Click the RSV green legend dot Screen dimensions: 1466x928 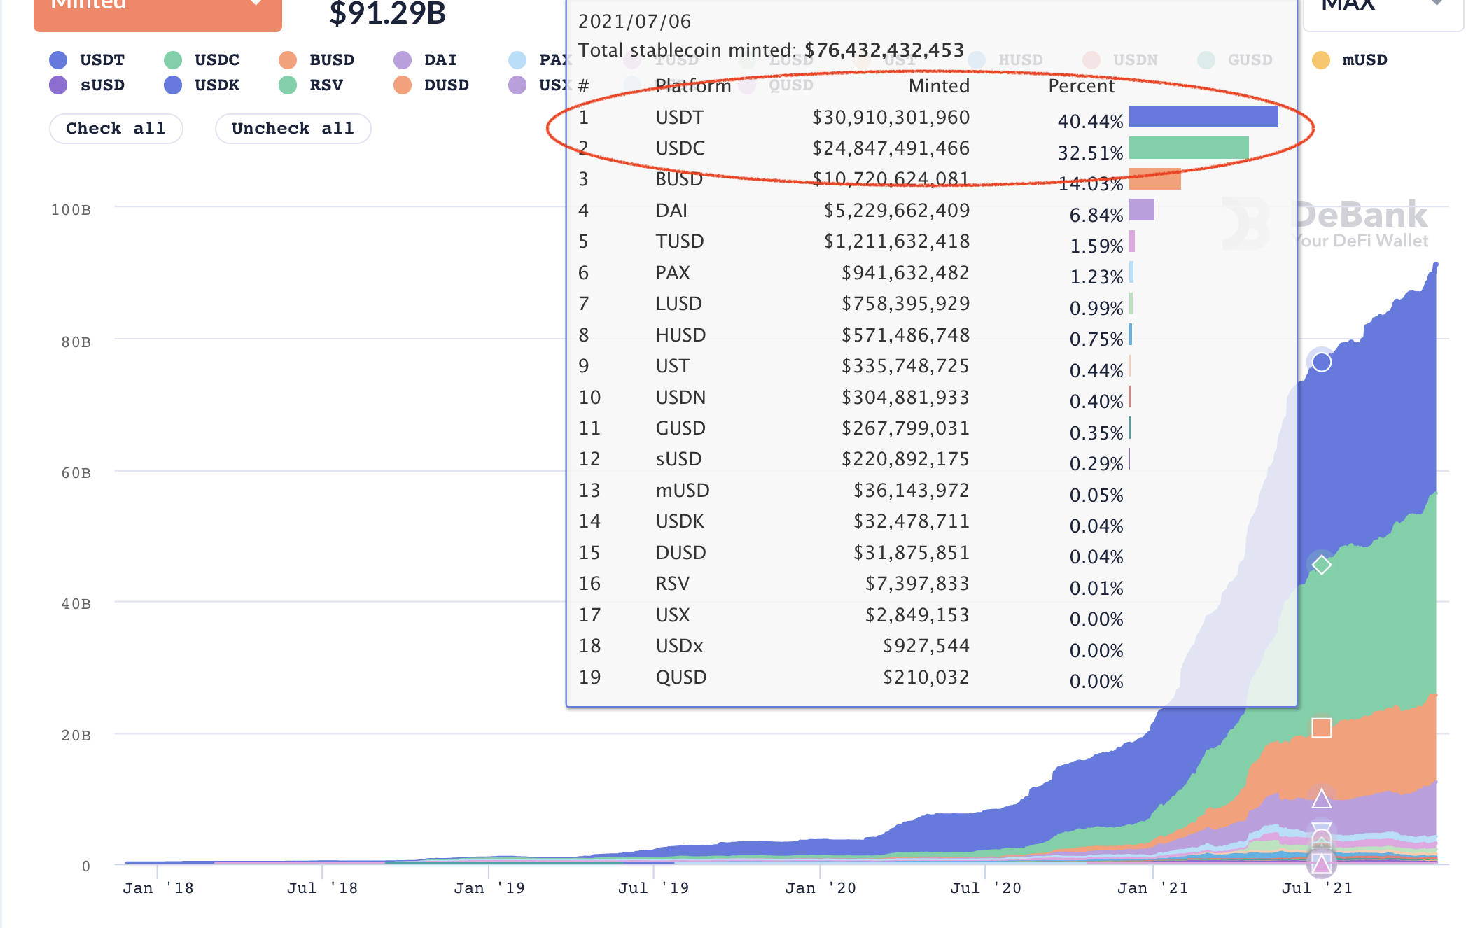click(x=288, y=85)
